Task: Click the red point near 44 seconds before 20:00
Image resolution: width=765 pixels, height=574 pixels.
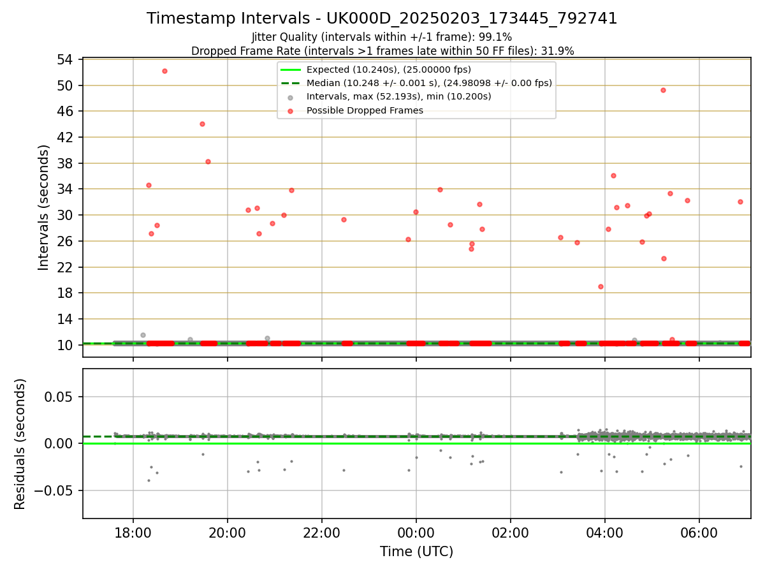Action: (x=202, y=124)
